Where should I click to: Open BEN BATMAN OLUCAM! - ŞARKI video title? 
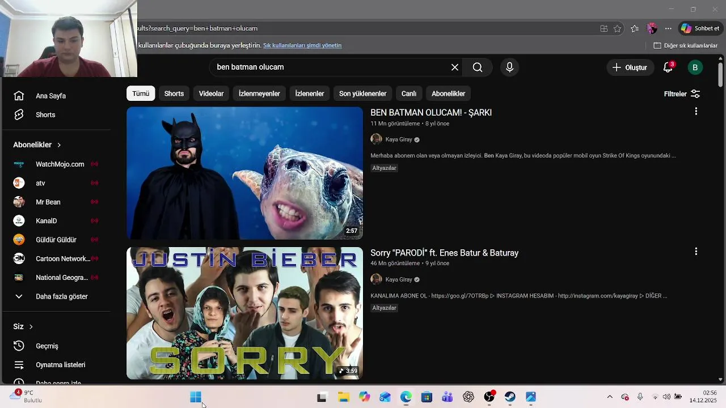click(431, 113)
